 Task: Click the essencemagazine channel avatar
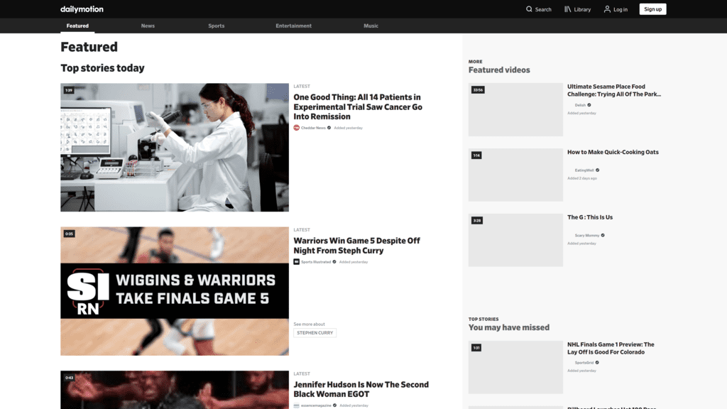pyautogui.click(x=296, y=405)
